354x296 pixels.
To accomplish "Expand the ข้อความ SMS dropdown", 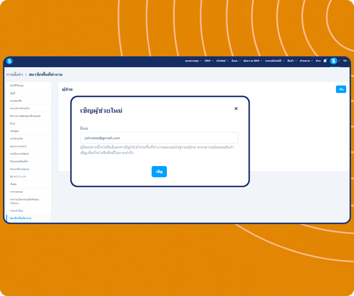I will 253,61.
